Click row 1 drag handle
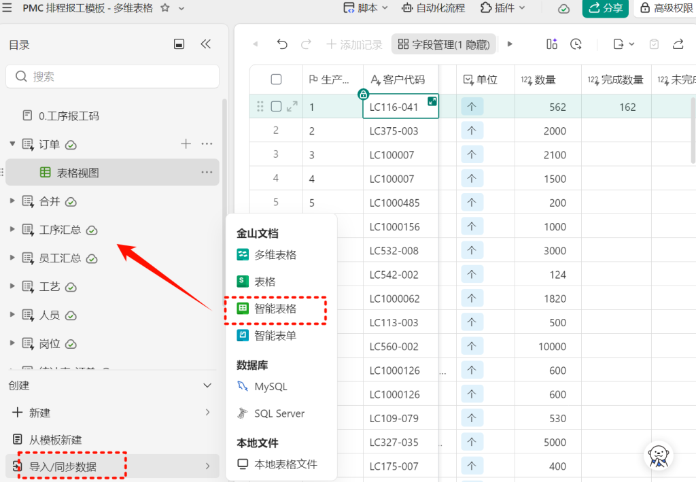 pos(260,106)
